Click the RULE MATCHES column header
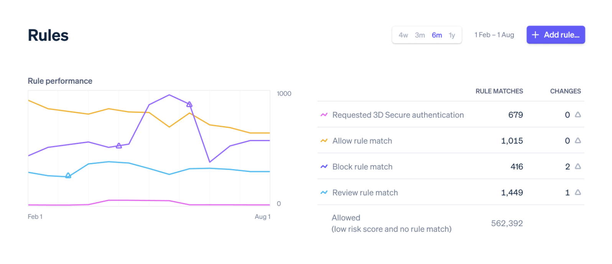Screen dimensions: 612x264 tap(499, 91)
